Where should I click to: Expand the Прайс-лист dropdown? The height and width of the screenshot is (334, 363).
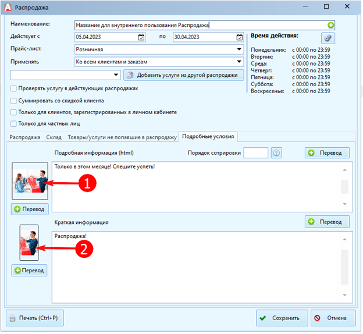[x=239, y=49]
